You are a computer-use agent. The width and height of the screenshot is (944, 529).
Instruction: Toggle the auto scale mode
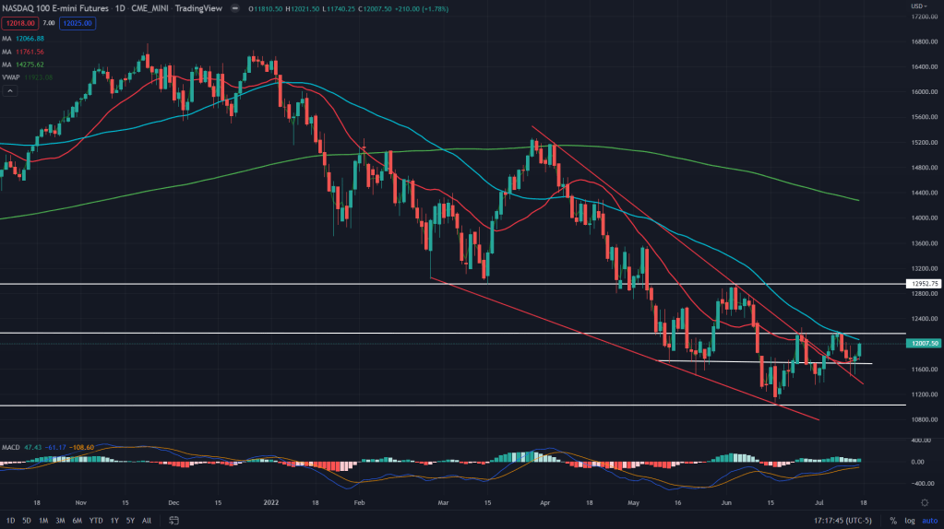coord(927,521)
